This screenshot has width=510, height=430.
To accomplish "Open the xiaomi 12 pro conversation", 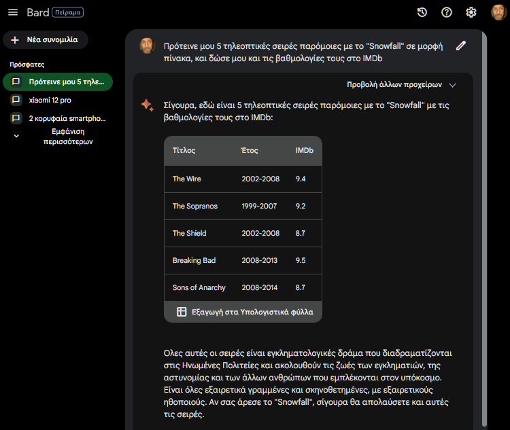I will coord(58,100).
